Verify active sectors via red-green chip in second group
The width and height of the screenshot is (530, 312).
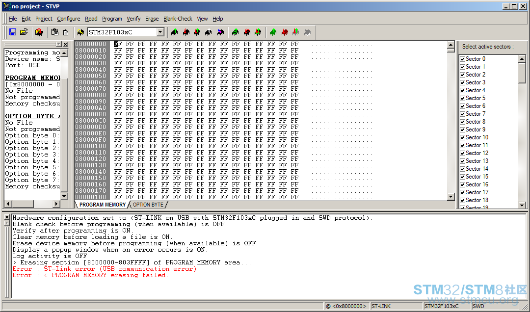(258, 32)
